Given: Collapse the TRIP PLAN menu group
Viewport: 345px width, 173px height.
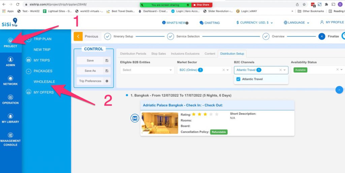Looking at the screenshot, I should [x=29, y=40].
